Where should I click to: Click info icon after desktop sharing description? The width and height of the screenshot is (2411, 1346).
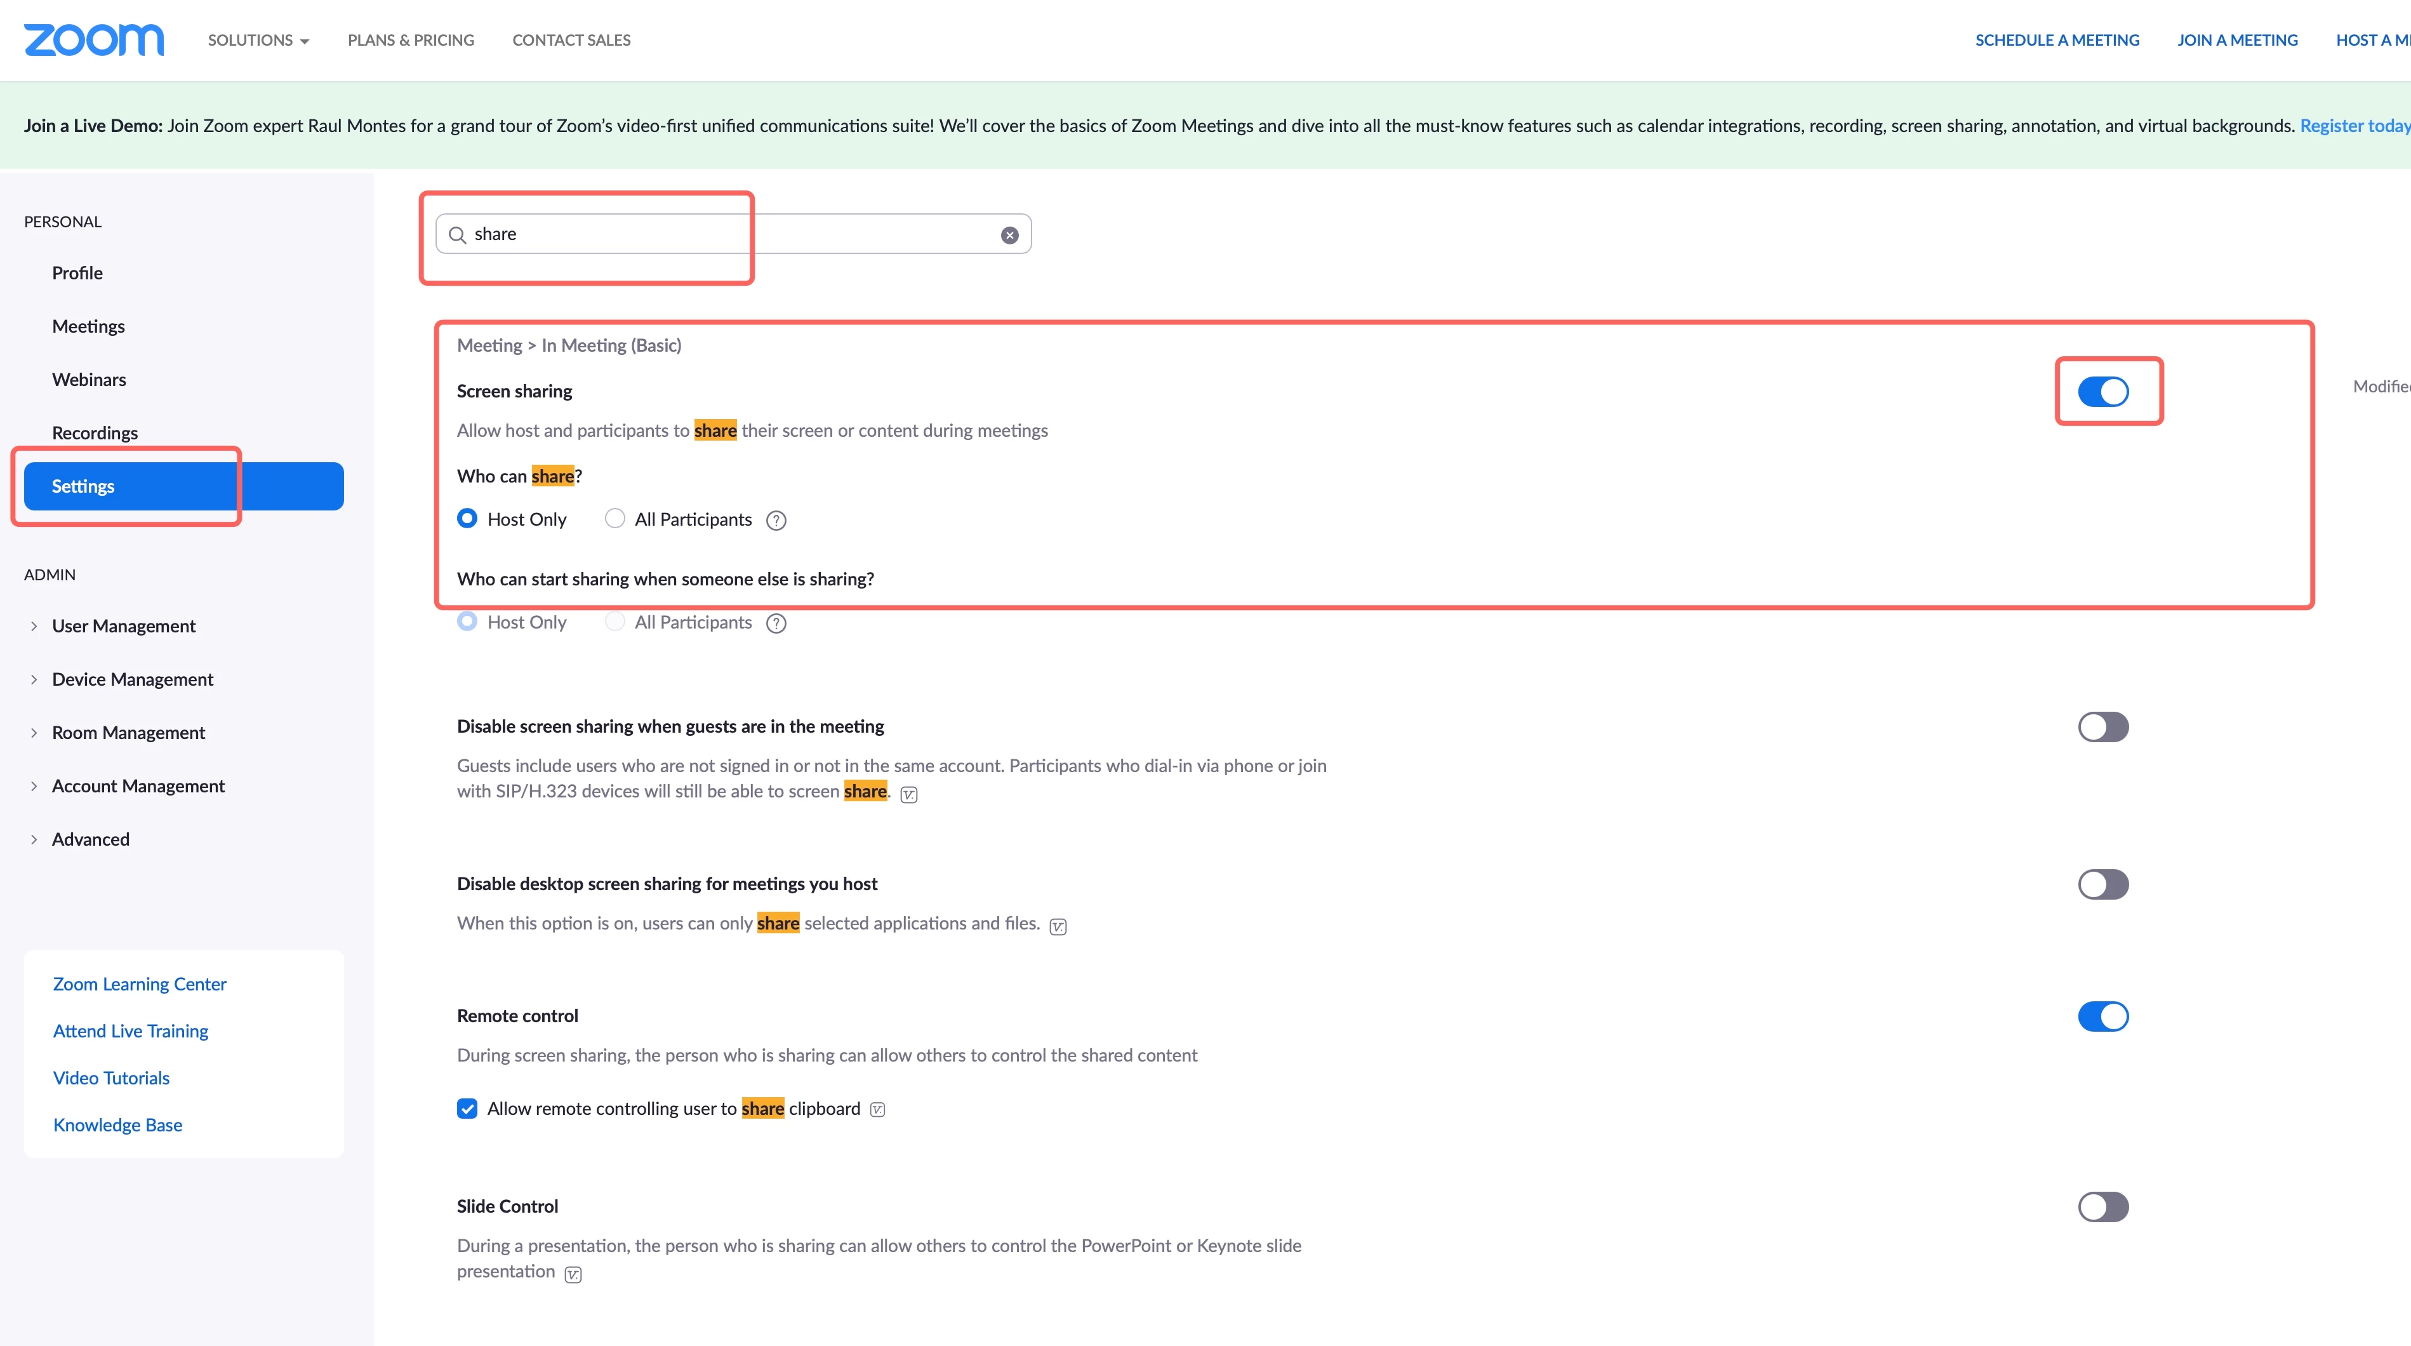(x=1058, y=926)
